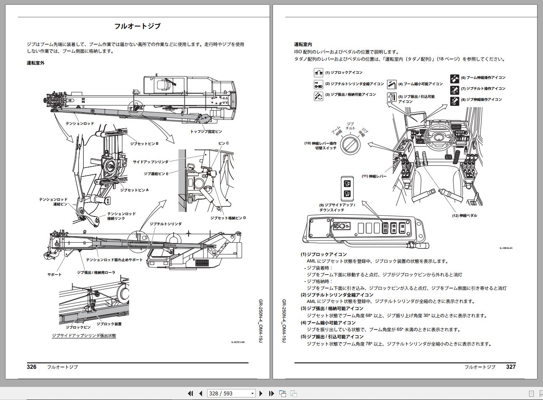
Task: Click the ジブロックアイコン icon in legend
Action: click(318, 73)
